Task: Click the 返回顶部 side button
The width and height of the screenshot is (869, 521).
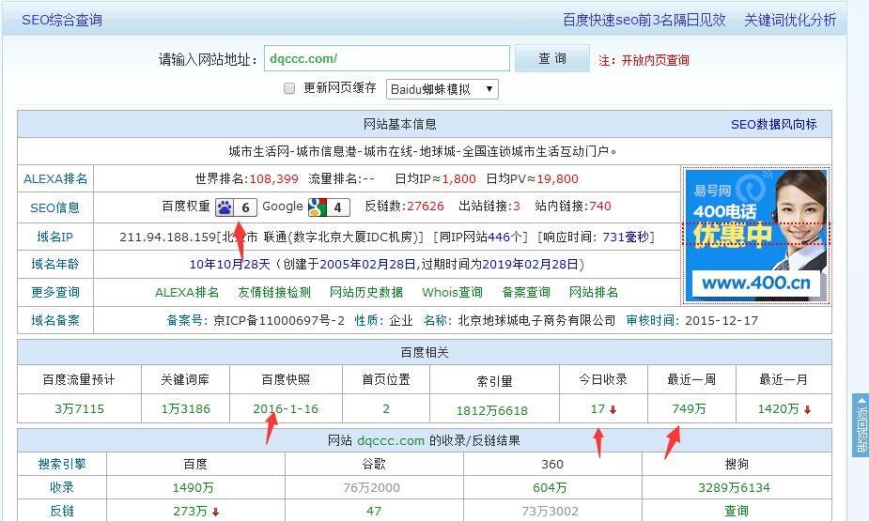Action: (861, 424)
